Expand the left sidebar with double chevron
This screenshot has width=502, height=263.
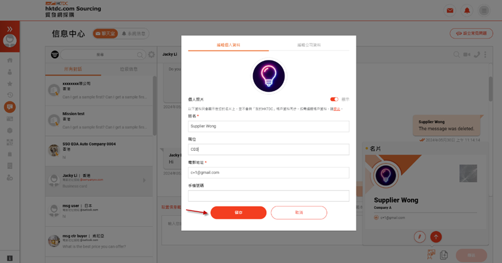10,29
